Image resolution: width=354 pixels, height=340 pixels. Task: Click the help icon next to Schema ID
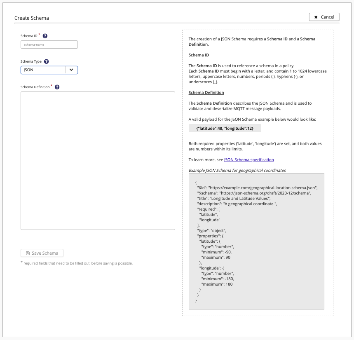point(45,36)
